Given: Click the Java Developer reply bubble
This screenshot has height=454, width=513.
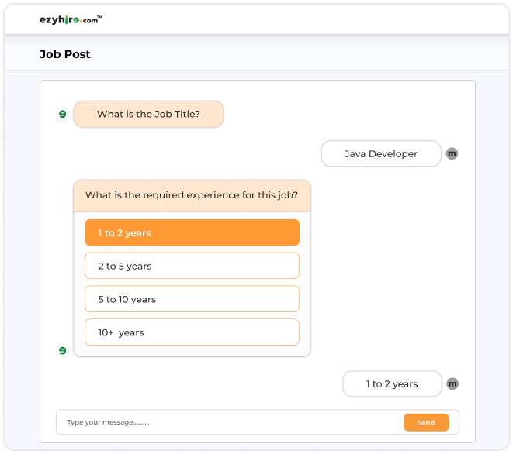Looking at the screenshot, I should point(381,153).
